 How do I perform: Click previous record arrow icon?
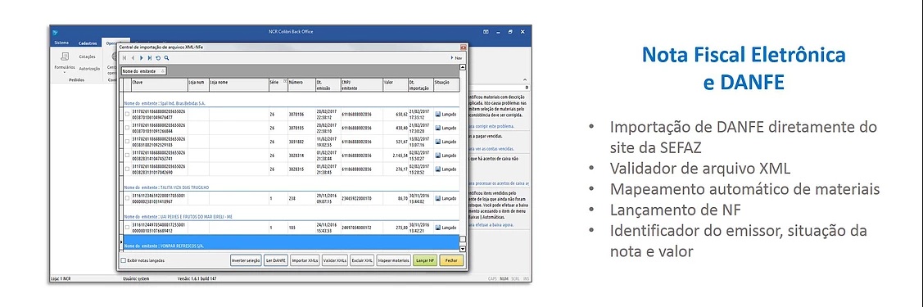[x=133, y=57]
